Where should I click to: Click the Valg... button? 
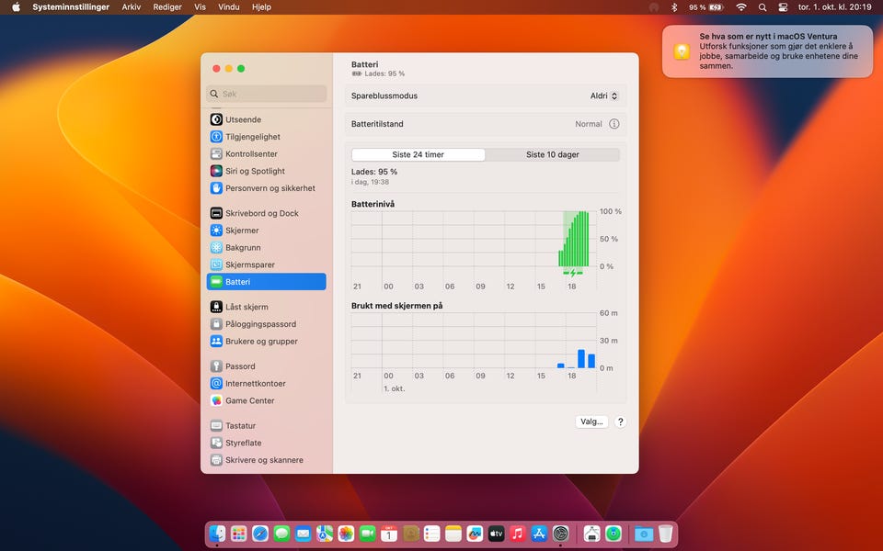click(591, 422)
